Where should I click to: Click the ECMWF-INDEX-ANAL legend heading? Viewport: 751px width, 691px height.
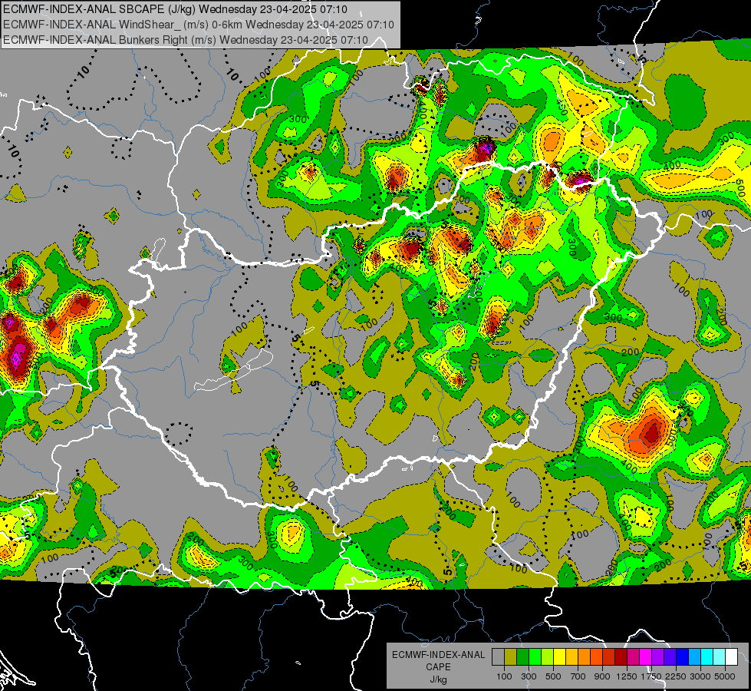tap(438, 655)
